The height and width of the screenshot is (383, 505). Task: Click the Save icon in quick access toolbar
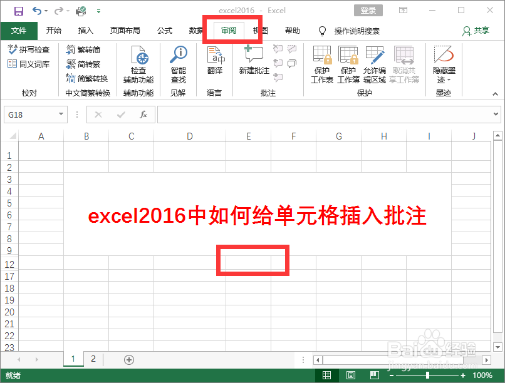[18, 11]
